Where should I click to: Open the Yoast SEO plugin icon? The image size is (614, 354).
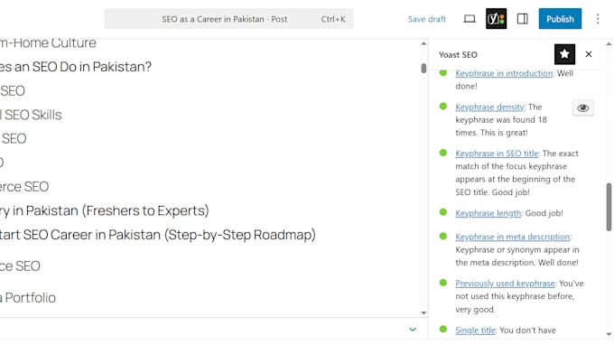[x=496, y=19]
